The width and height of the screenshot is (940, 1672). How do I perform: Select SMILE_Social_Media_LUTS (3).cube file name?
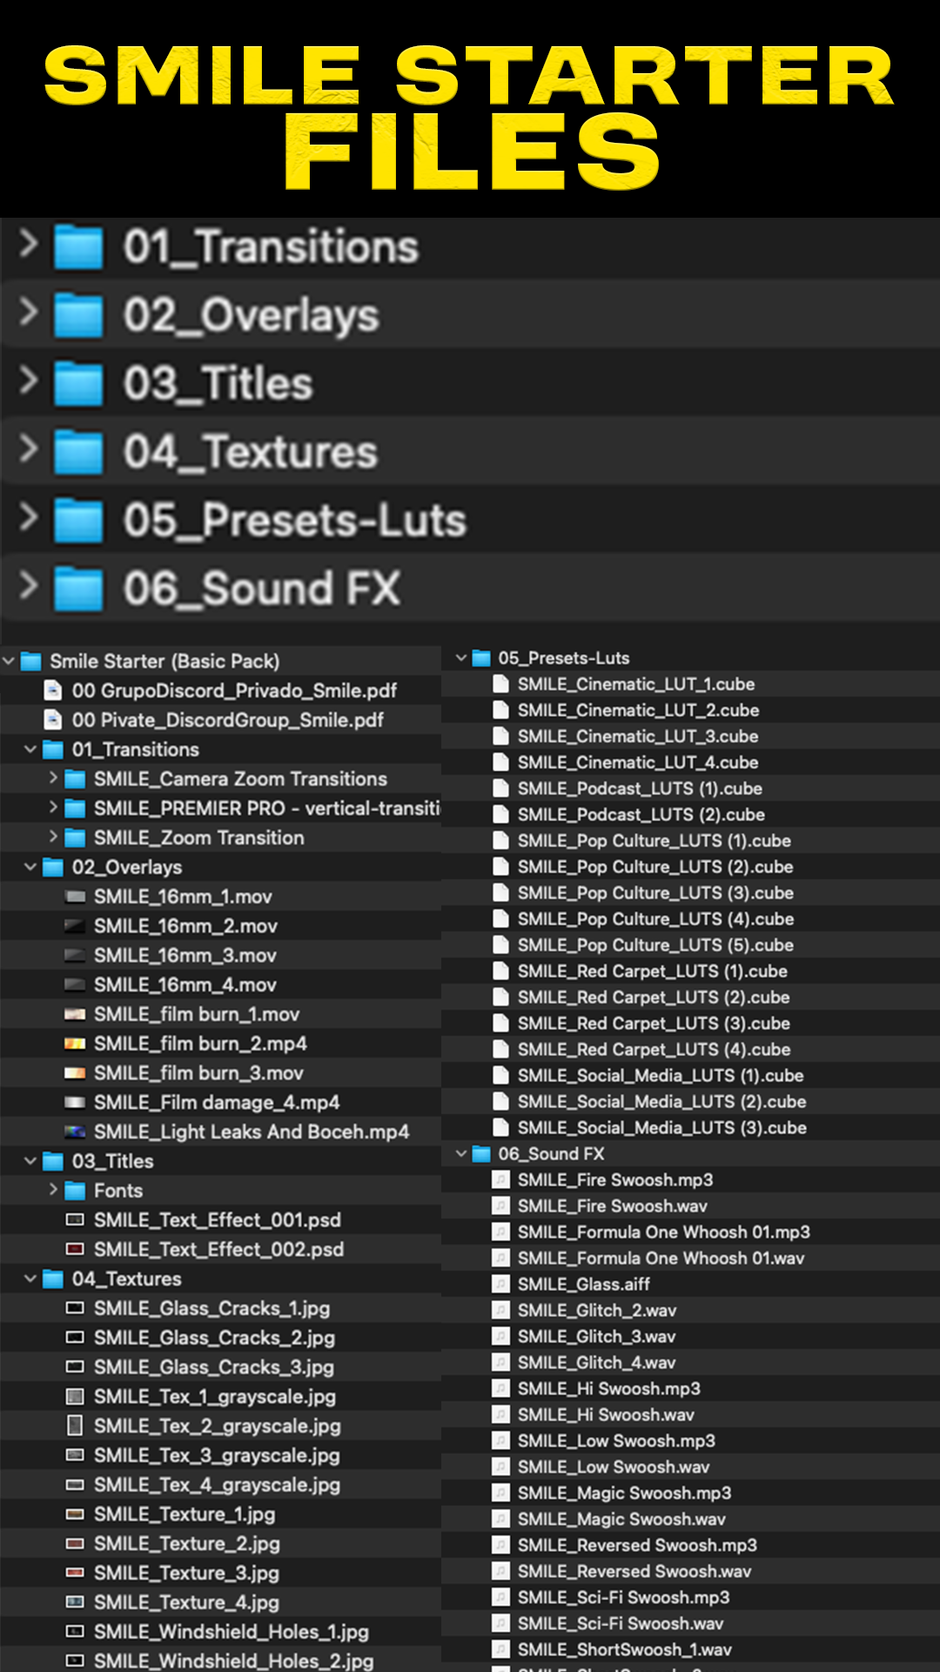(662, 1128)
